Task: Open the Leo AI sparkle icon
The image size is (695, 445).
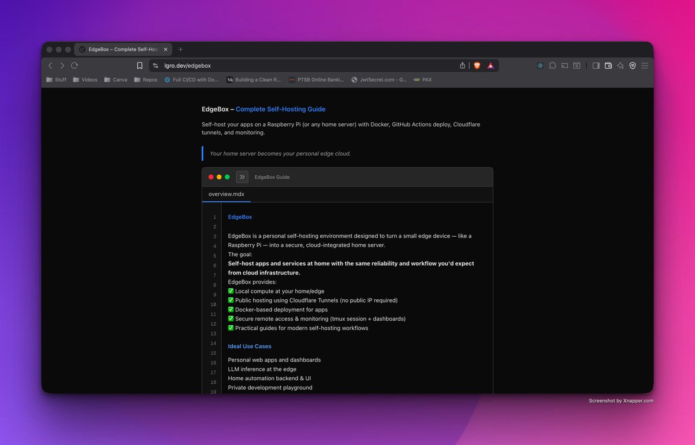Action: pyautogui.click(x=620, y=66)
